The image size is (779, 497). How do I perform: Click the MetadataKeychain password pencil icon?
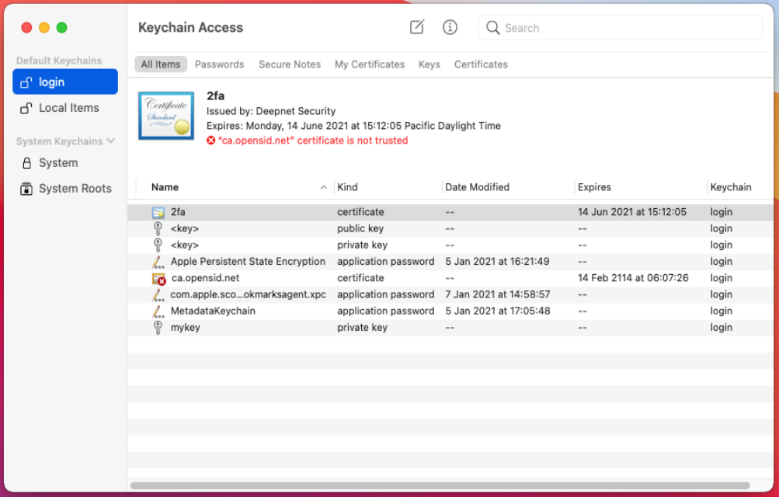[x=158, y=311]
